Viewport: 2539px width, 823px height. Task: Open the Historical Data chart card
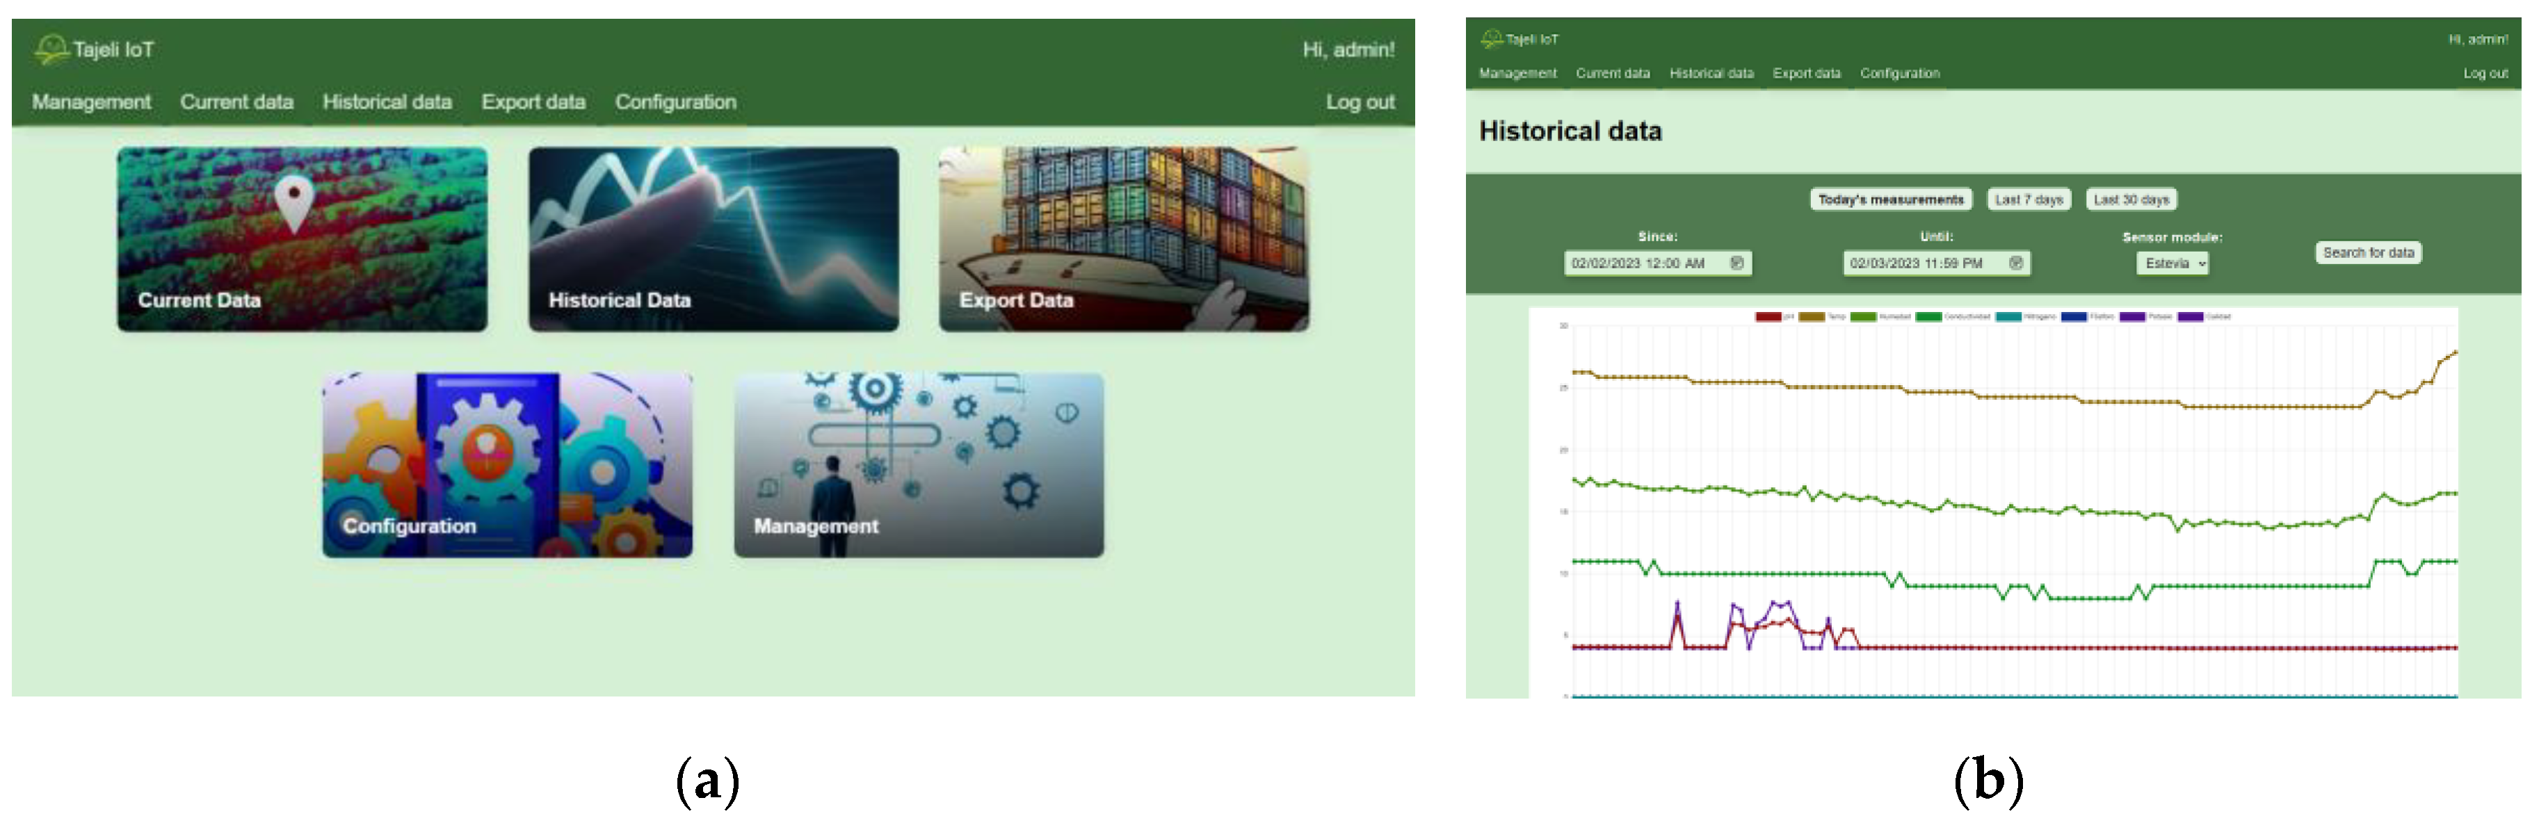[713, 238]
